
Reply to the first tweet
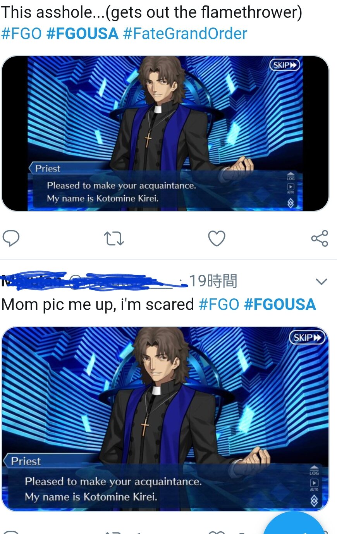11,238
